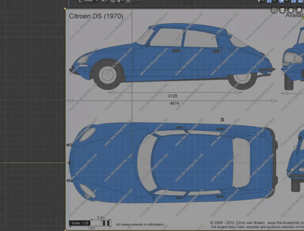
Task: Open the gizmo options dropdown arrow
Action: pos(274,1)
